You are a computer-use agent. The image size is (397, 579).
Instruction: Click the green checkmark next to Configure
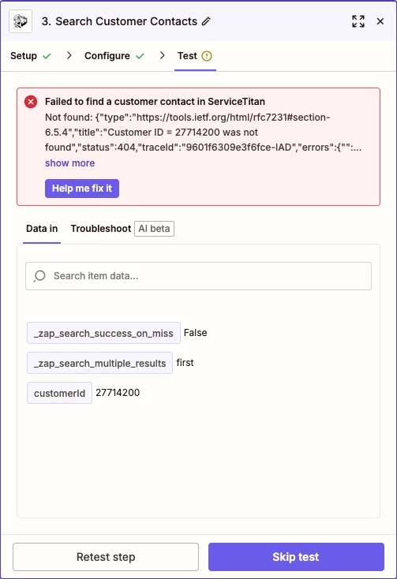pyautogui.click(x=140, y=56)
